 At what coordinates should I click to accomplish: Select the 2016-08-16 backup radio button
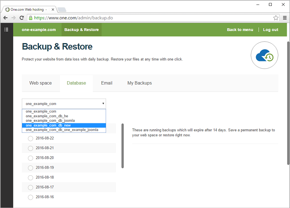(31, 197)
